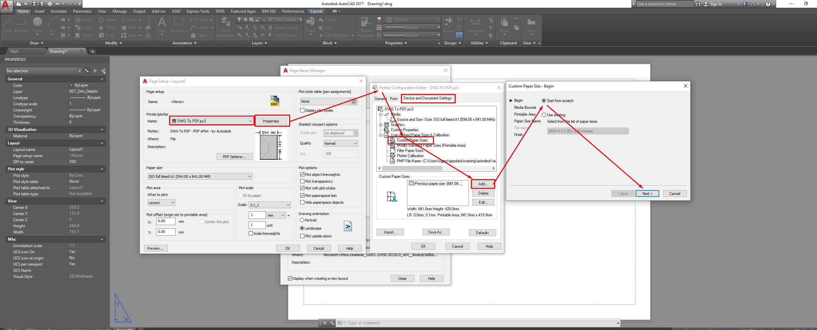The width and height of the screenshot is (817, 330).
Task: Select the Polyline tool
Action: click(x=21, y=25)
